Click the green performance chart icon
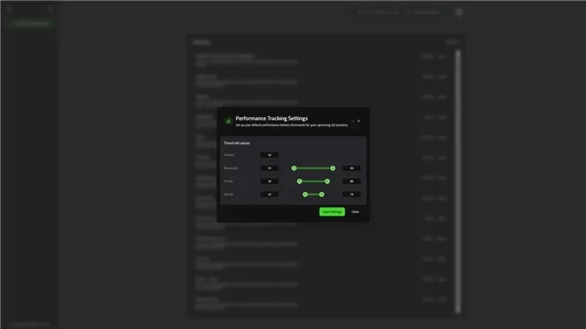586x329 pixels. point(228,121)
